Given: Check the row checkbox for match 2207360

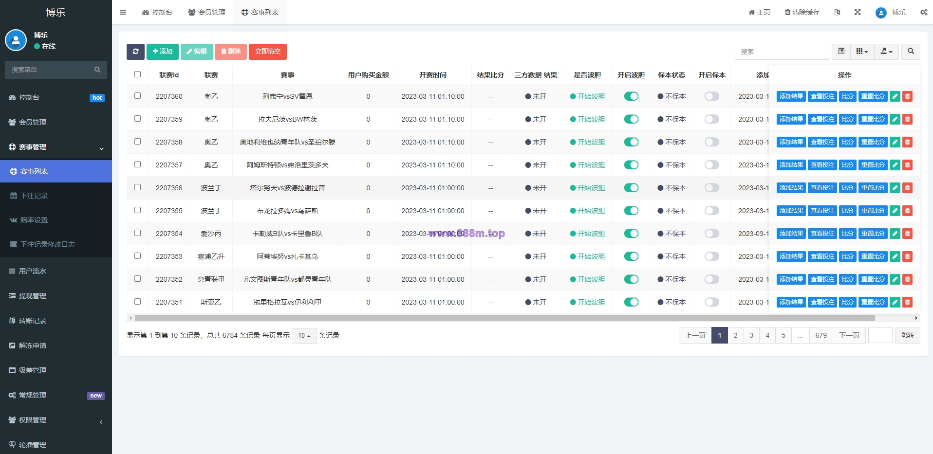Looking at the screenshot, I should tap(137, 96).
